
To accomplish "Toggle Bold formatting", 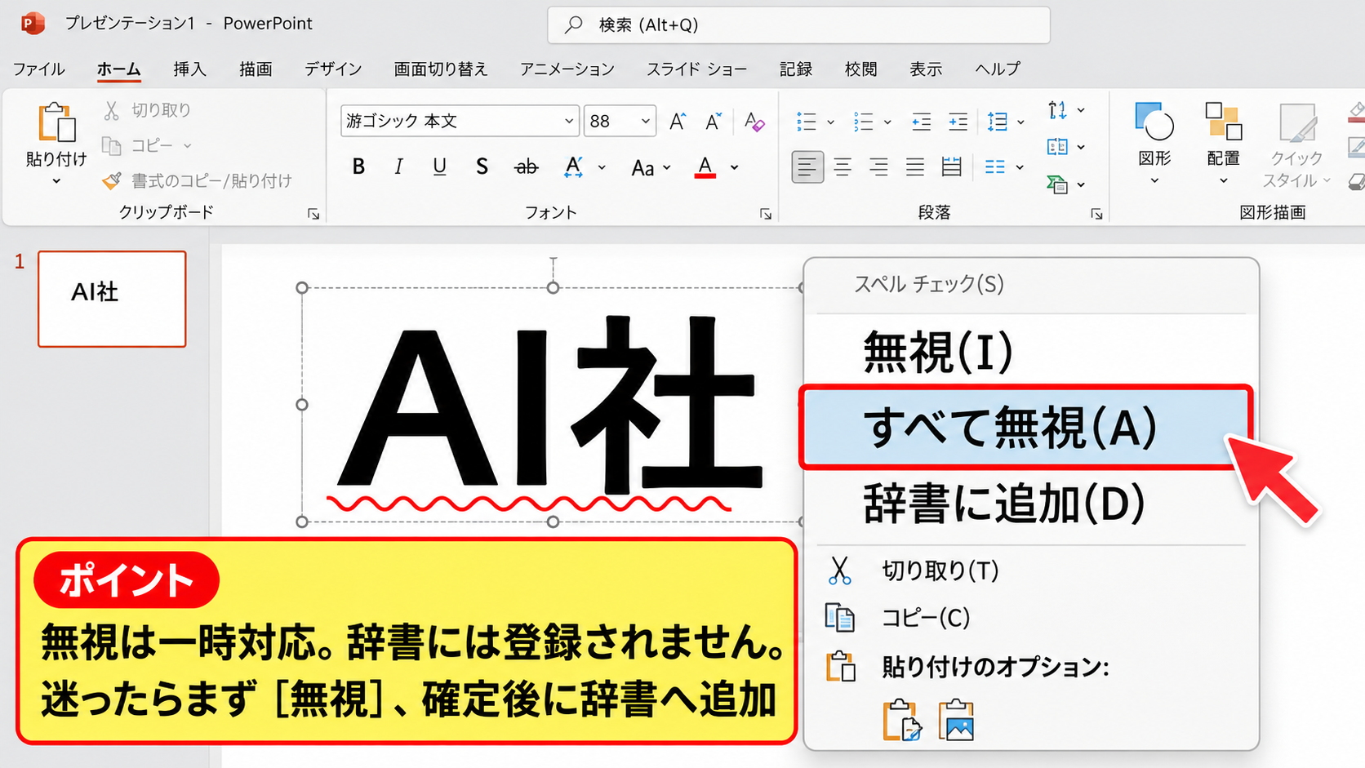I will (x=358, y=167).
